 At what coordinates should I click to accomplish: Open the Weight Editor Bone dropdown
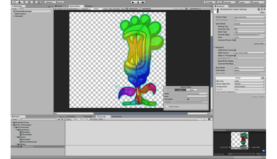[197, 96]
